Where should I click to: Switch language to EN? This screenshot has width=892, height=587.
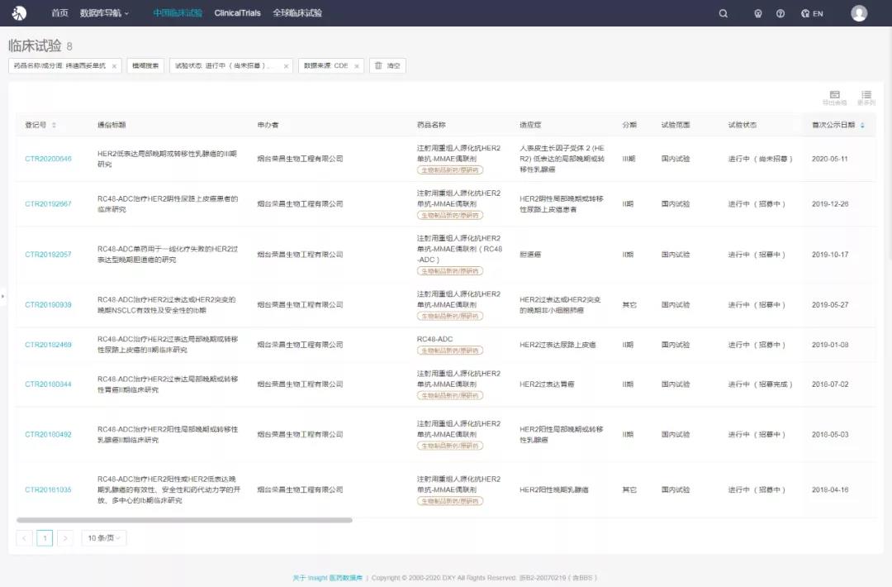pyautogui.click(x=812, y=13)
